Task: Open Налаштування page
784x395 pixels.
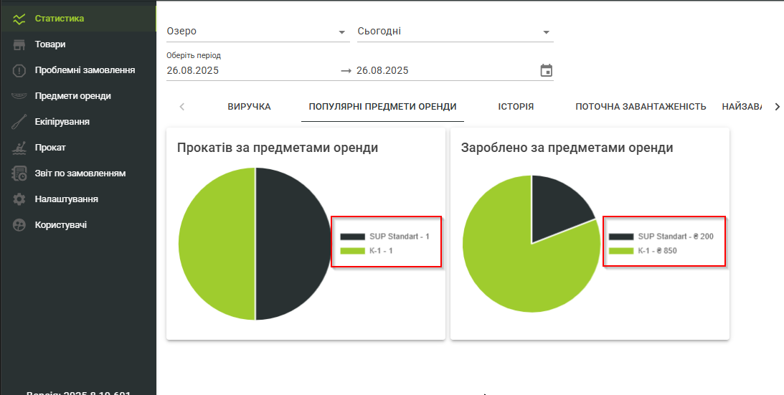Action: pos(78,199)
